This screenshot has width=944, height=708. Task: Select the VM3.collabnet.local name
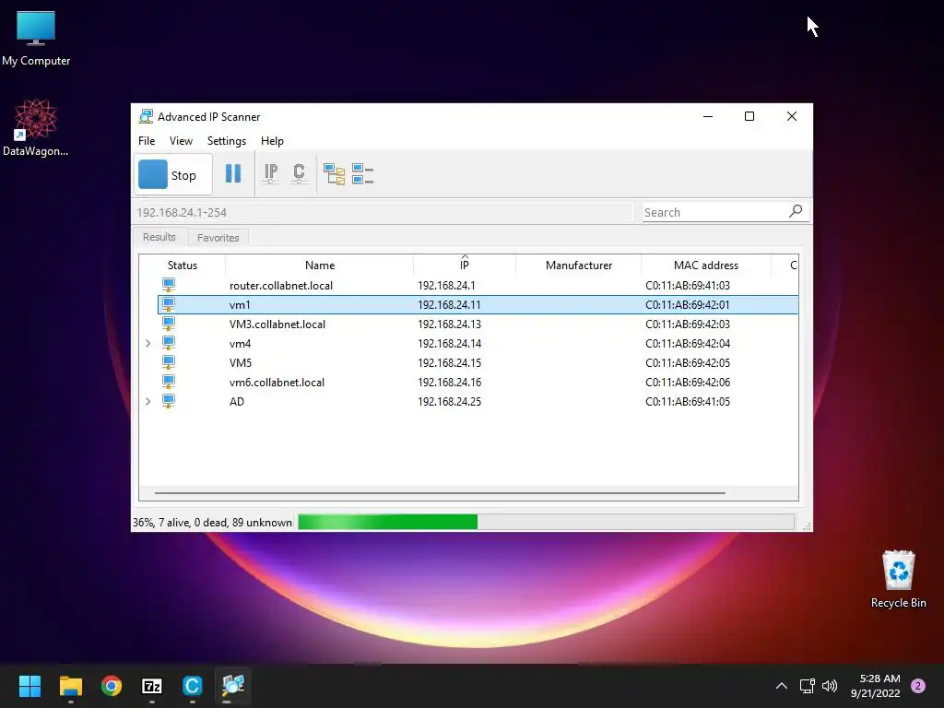pyautogui.click(x=277, y=324)
